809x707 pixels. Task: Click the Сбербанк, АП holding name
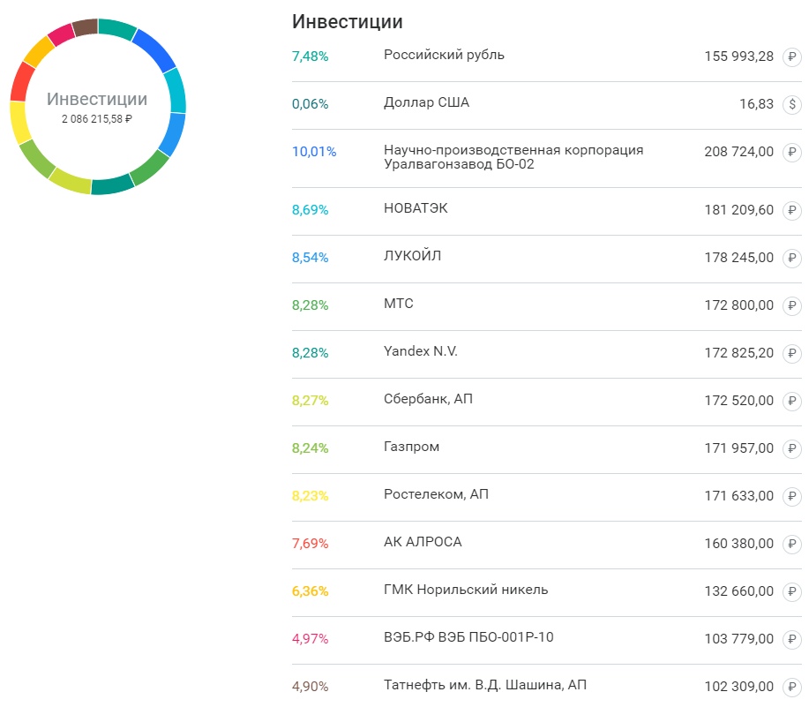coord(428,399)
